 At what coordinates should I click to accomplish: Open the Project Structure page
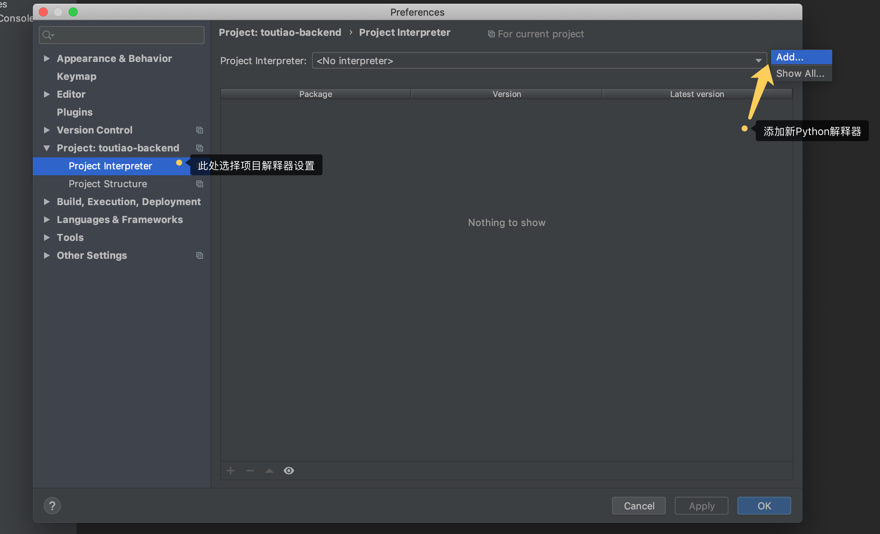[x=108, y=184]
